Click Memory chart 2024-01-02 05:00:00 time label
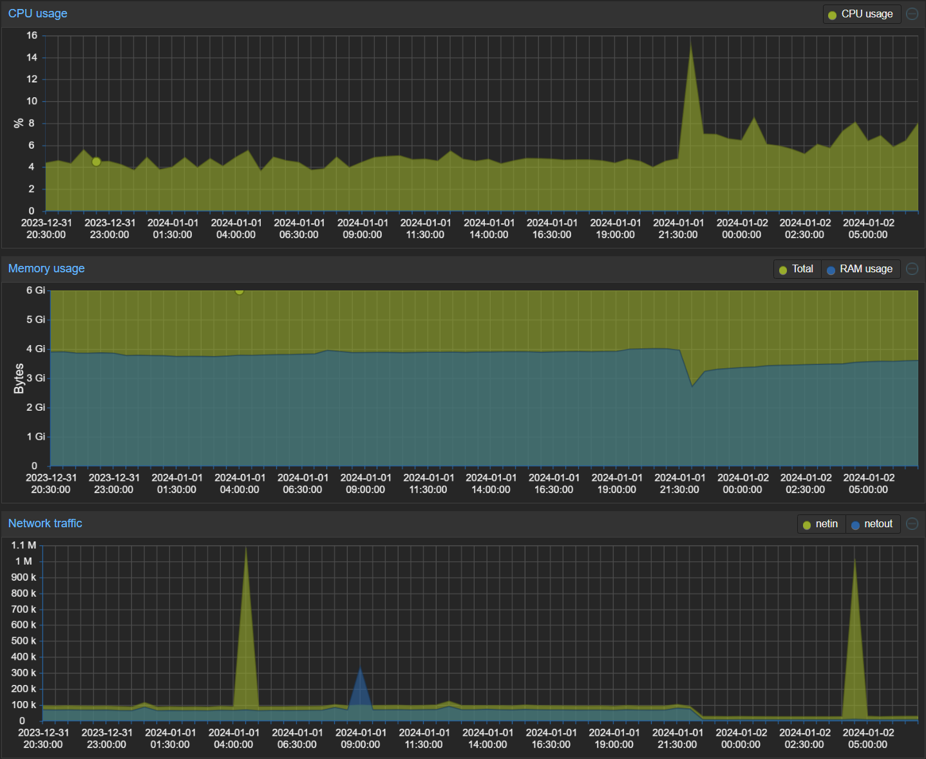The image size is (926, 759). click(x=869, y=483)
